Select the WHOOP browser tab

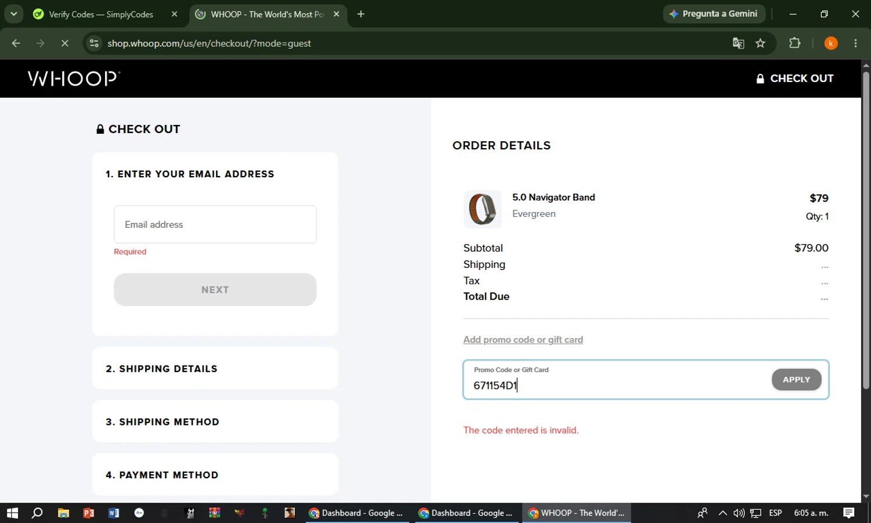266,14
